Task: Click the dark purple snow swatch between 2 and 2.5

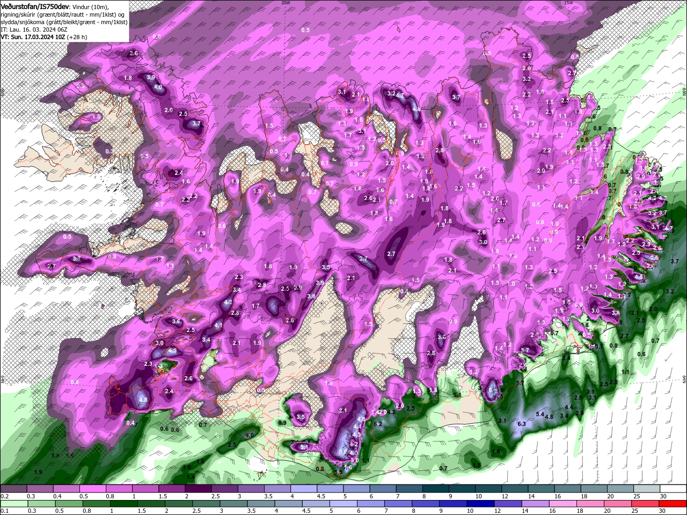Action: 198,489
